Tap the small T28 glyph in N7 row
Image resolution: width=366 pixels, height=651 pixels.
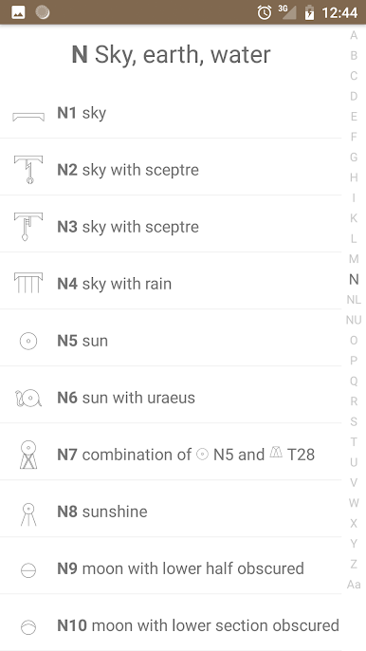[x=276, y=452]
